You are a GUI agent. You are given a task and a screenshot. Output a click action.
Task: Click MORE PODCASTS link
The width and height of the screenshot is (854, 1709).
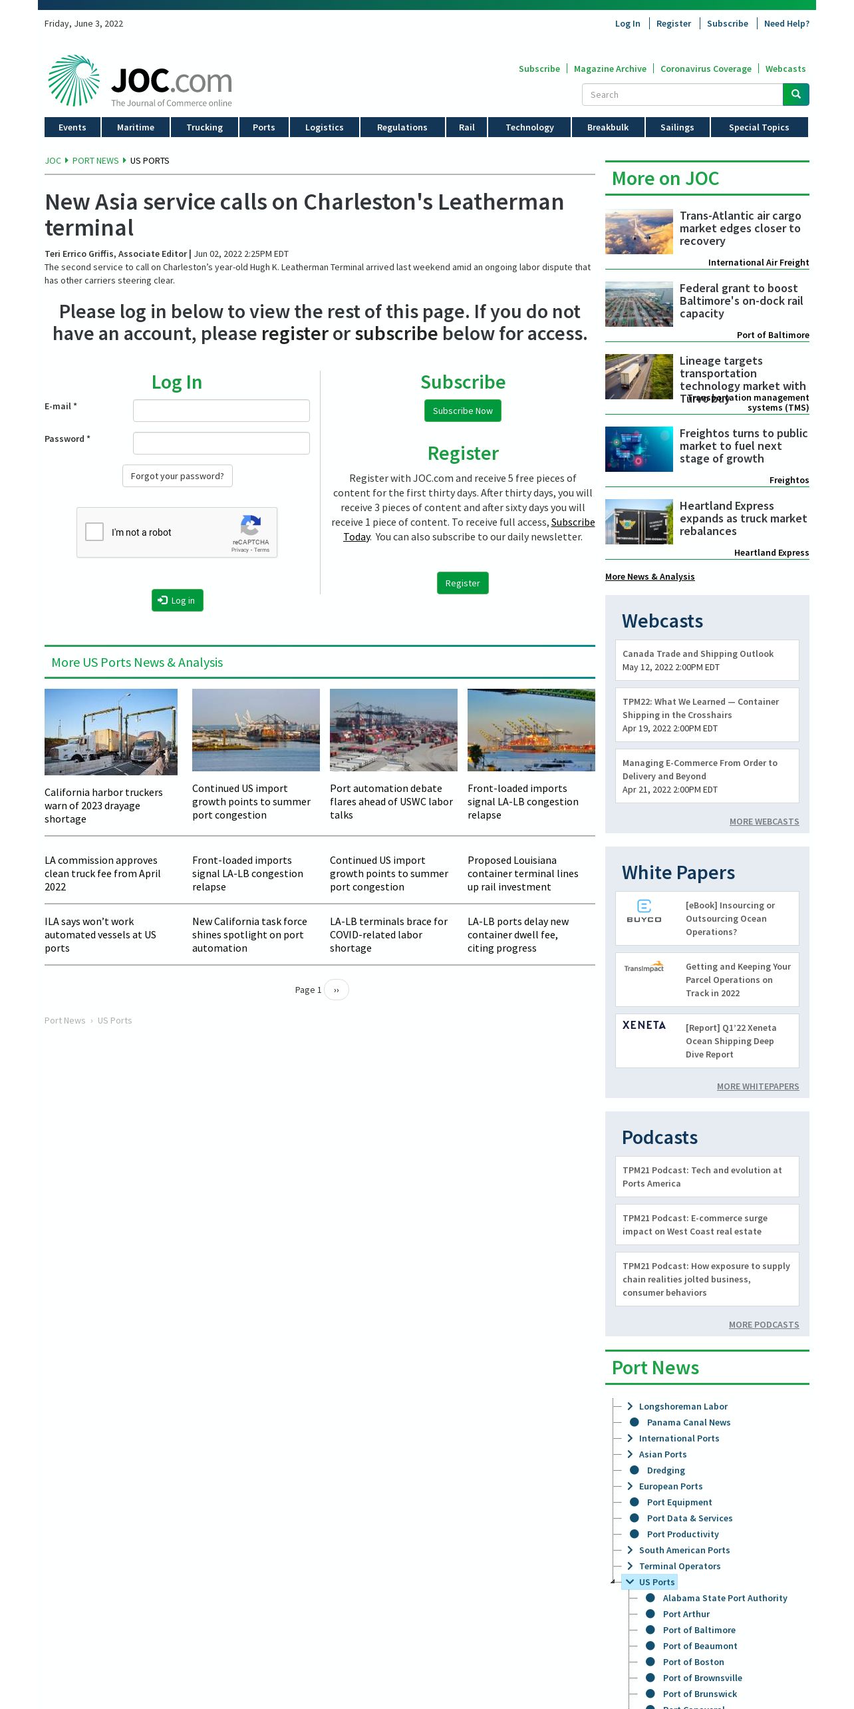coord(764,1324)
